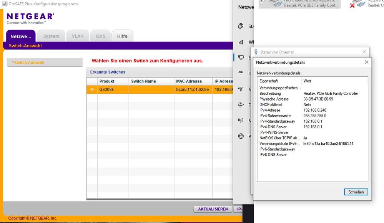Click the AKTUALISIEREN button
Viewport: 384px width, 223px height.
(213, 209)
